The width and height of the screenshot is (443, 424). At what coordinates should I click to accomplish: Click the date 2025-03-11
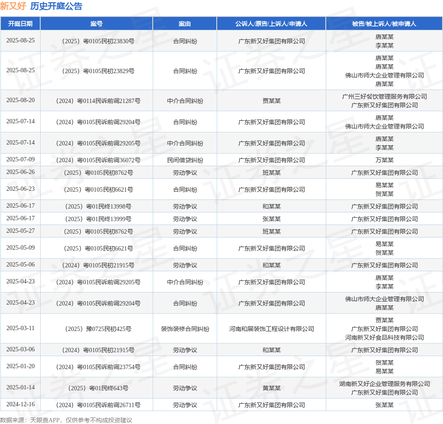(x=21, y=328)
